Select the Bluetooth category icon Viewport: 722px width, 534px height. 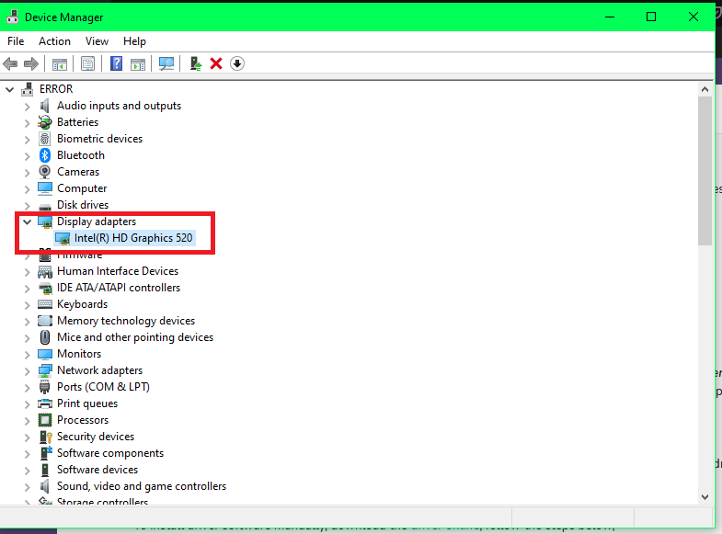[x=45, y=155]
